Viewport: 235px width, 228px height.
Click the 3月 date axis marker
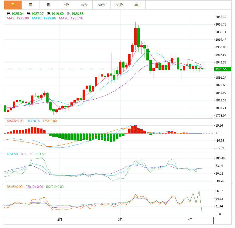[x=120, y=220]
